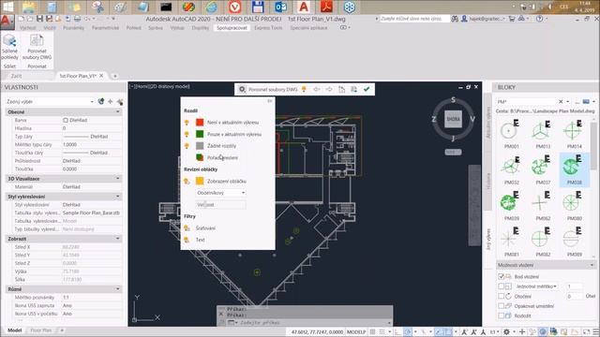Toggle comparison lightbulb on compare toolbar
Image resolution: width=600 pixels, height=337 pixels.
304,90
